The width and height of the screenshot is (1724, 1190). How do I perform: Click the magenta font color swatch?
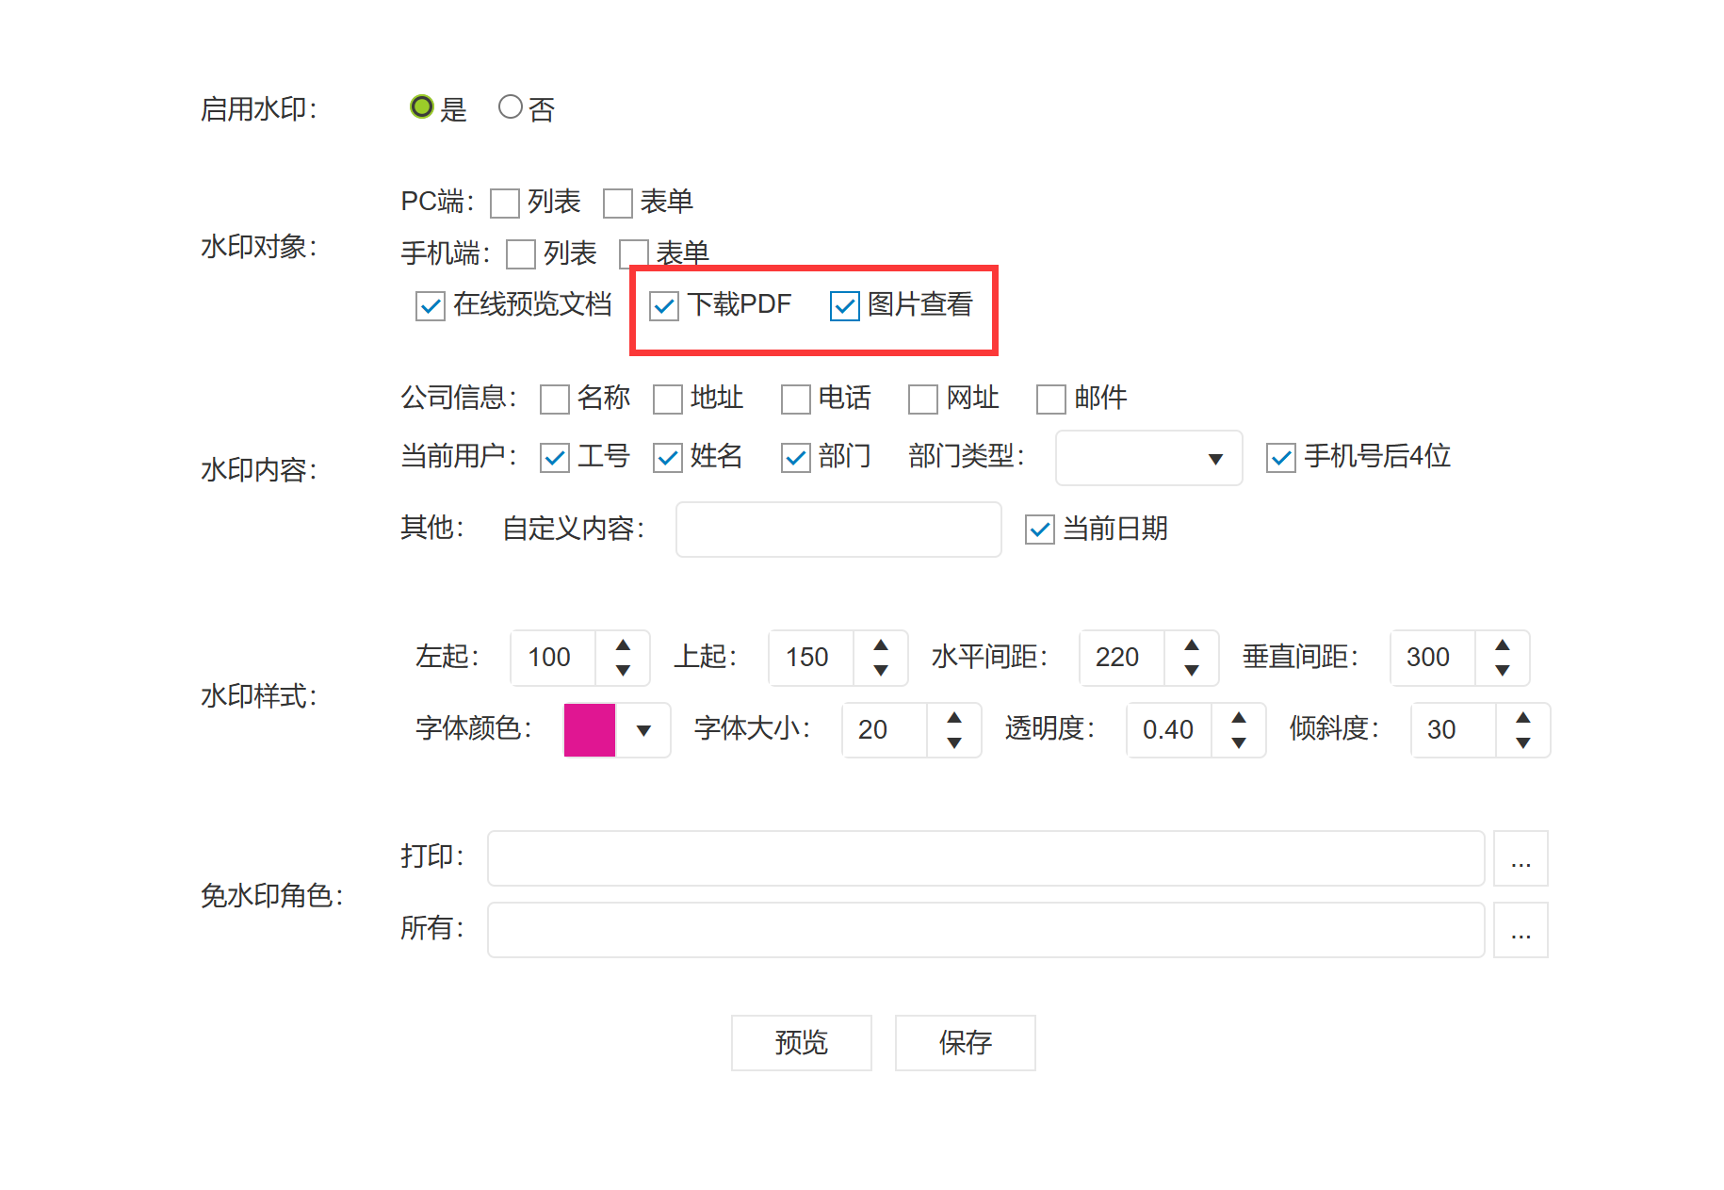pyautogui.click(x=590, y=730)
